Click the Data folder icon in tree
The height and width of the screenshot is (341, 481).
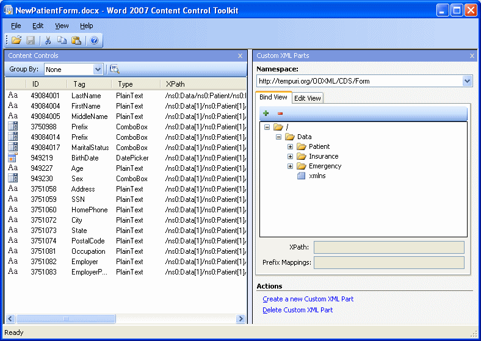[x=290, y=137]
